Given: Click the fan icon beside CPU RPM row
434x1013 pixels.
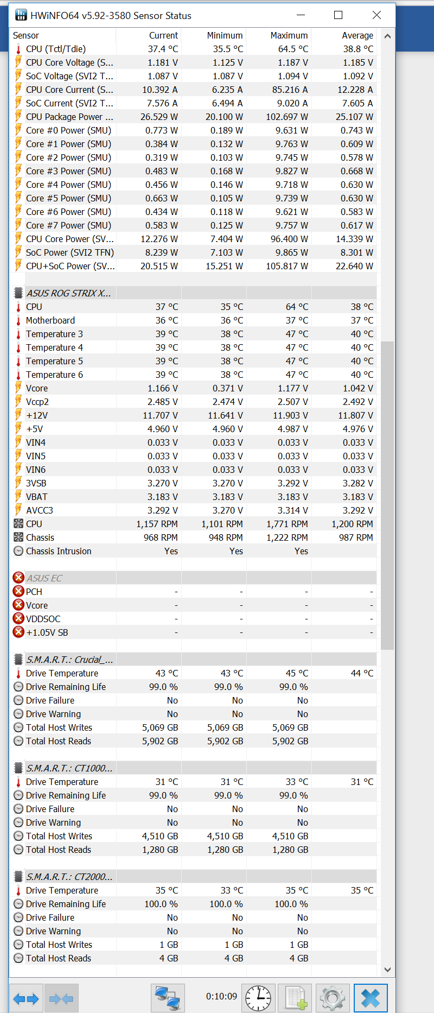Looking at the screenshot, I should point(18,524).
